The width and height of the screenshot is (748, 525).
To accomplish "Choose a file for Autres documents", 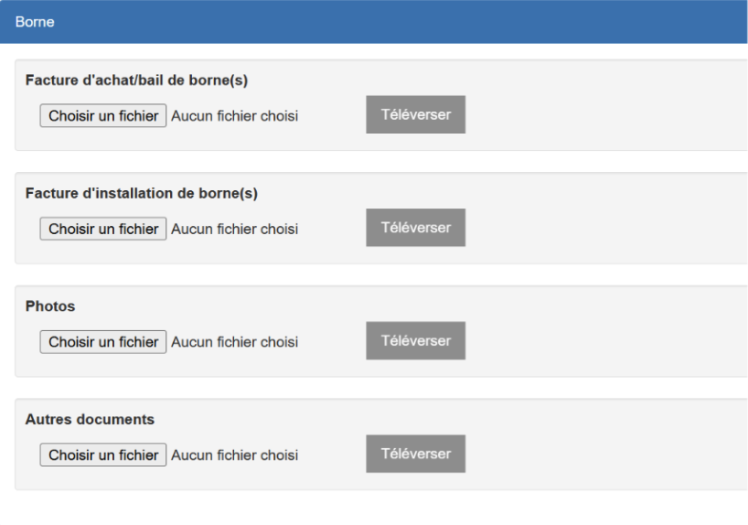I will (103, 455).
